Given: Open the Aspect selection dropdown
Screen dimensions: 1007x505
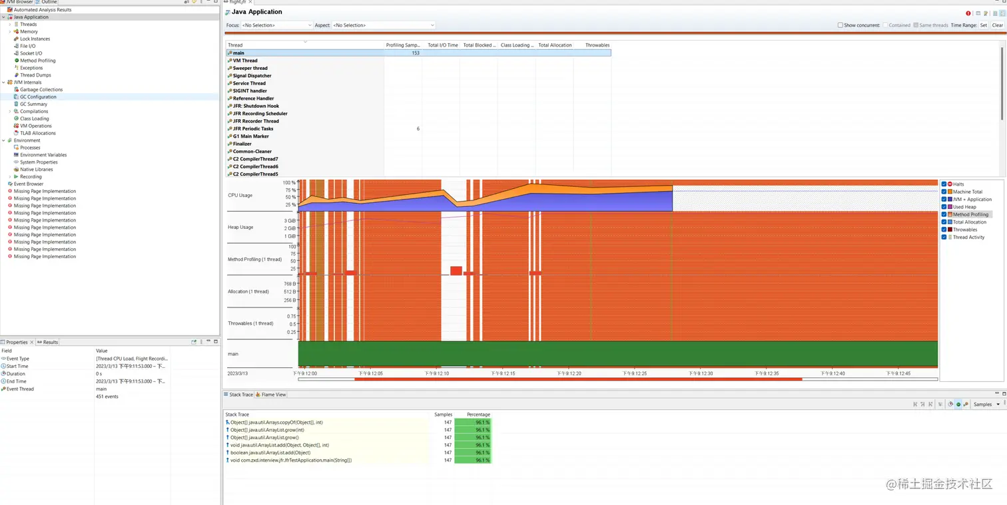Looking at the screenshot, I should [x=384, y=25].
